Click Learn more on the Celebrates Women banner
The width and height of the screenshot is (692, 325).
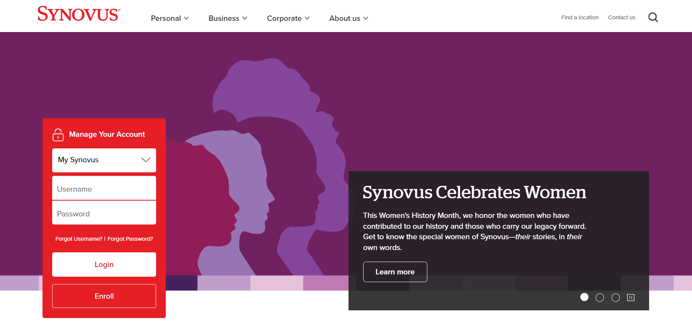(395, 272)
